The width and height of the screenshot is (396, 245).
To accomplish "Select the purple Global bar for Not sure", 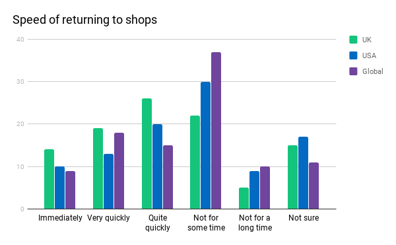I will [314, 186].
